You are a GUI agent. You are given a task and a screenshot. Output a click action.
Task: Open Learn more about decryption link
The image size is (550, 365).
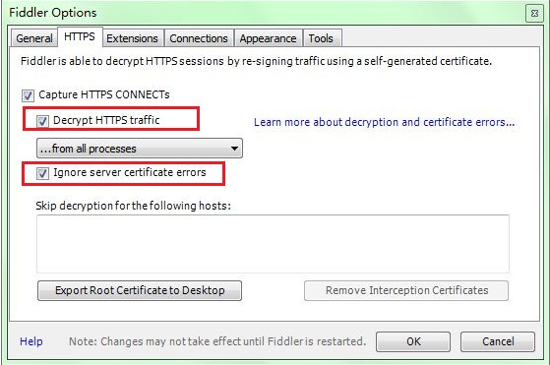point(384,122)
